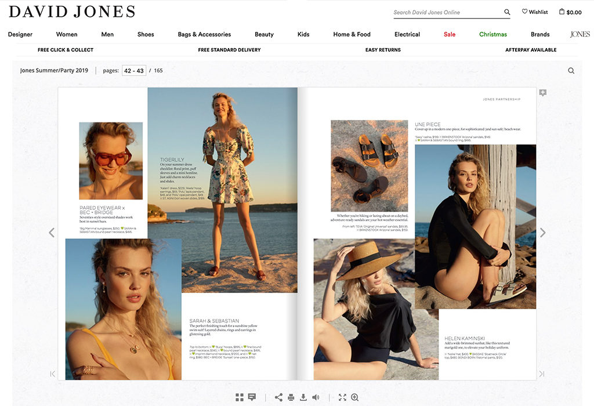Add a bookmark on page corner
Image resolution: width=594 pixels, height=406 pixels.
(542, 93)
